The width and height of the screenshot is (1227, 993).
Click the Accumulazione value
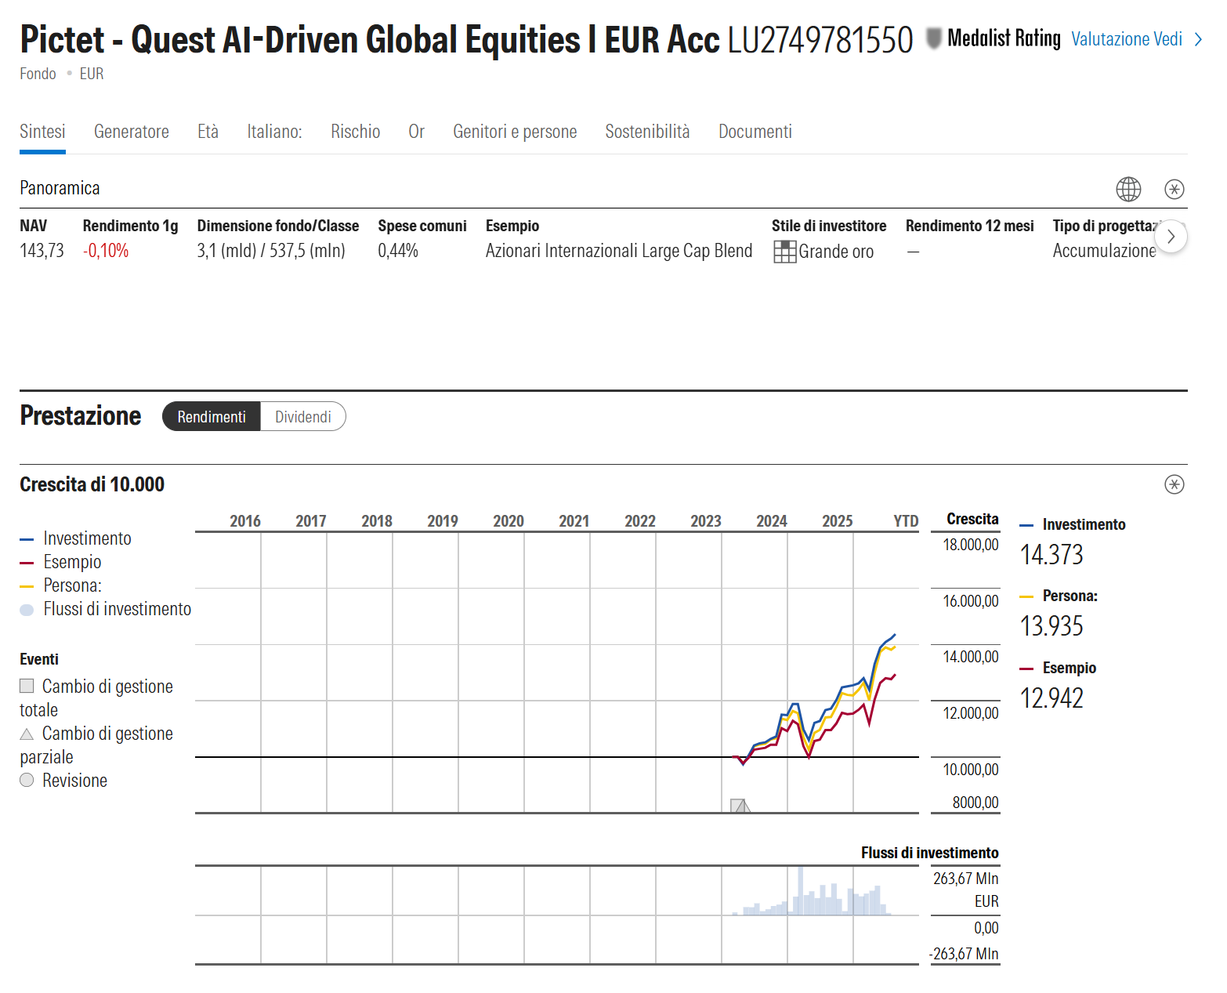[1104, 251]
